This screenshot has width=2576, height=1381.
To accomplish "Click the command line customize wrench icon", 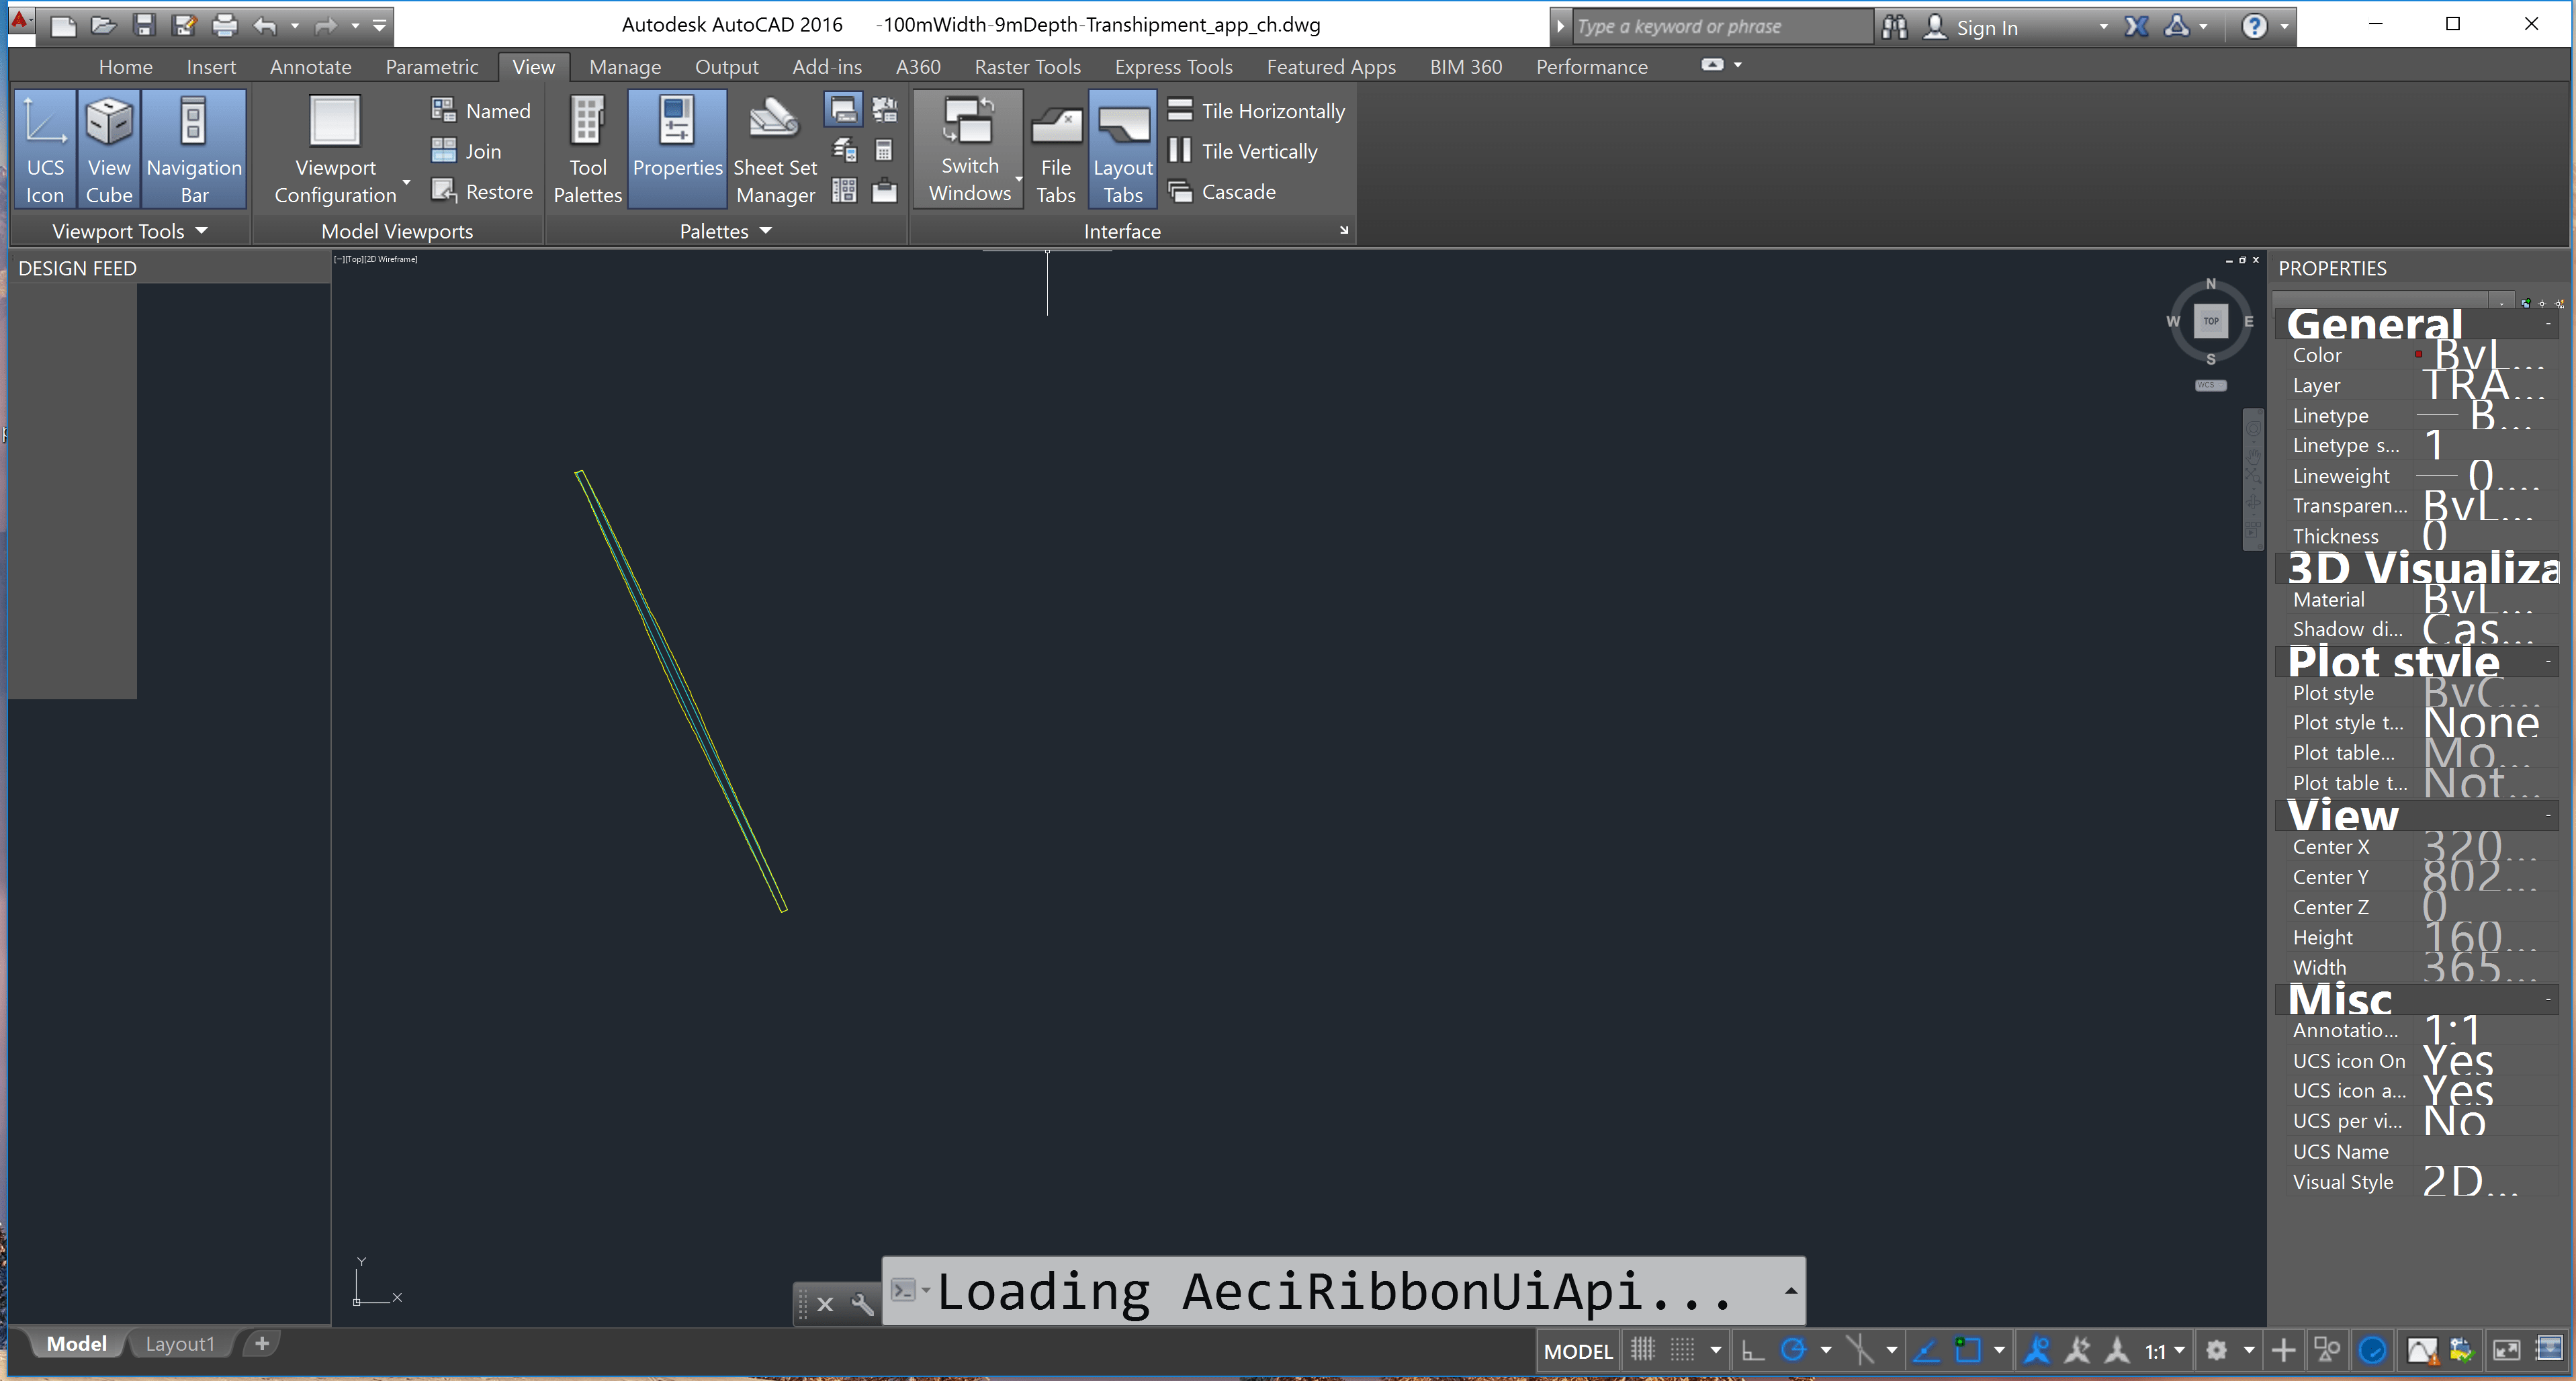I will pyautogui.click(x=862, y=1304).
